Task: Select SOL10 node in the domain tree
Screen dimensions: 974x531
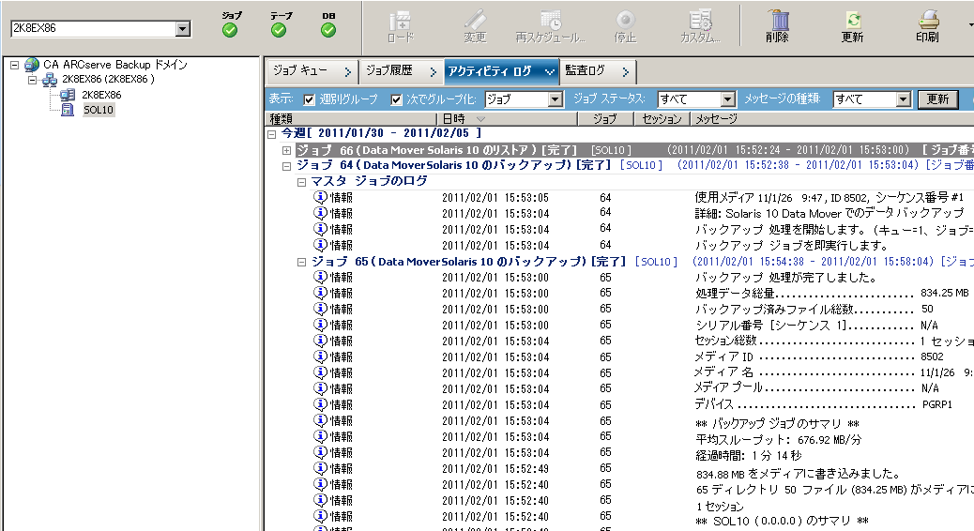Action: 98,110
